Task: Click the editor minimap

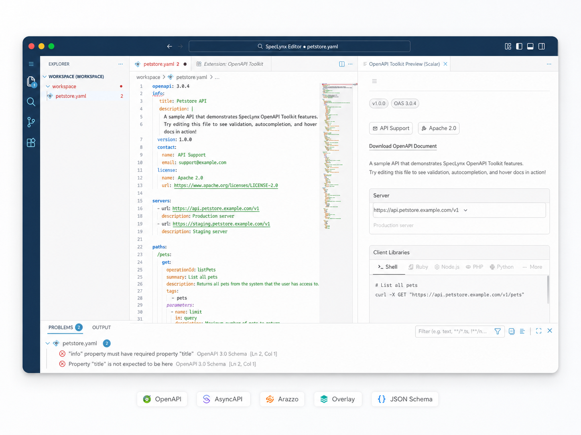Action: (x=336, y=156)
